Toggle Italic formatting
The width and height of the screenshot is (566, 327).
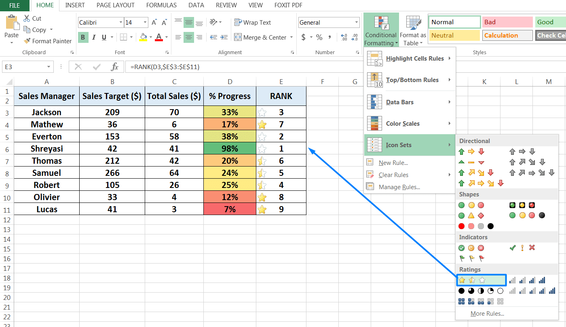click(94, 38)
